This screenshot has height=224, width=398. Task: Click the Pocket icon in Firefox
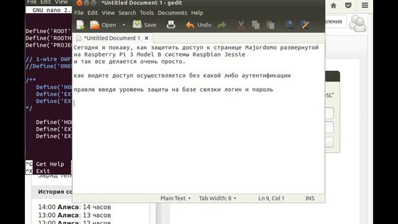click(x=348, y=6)
